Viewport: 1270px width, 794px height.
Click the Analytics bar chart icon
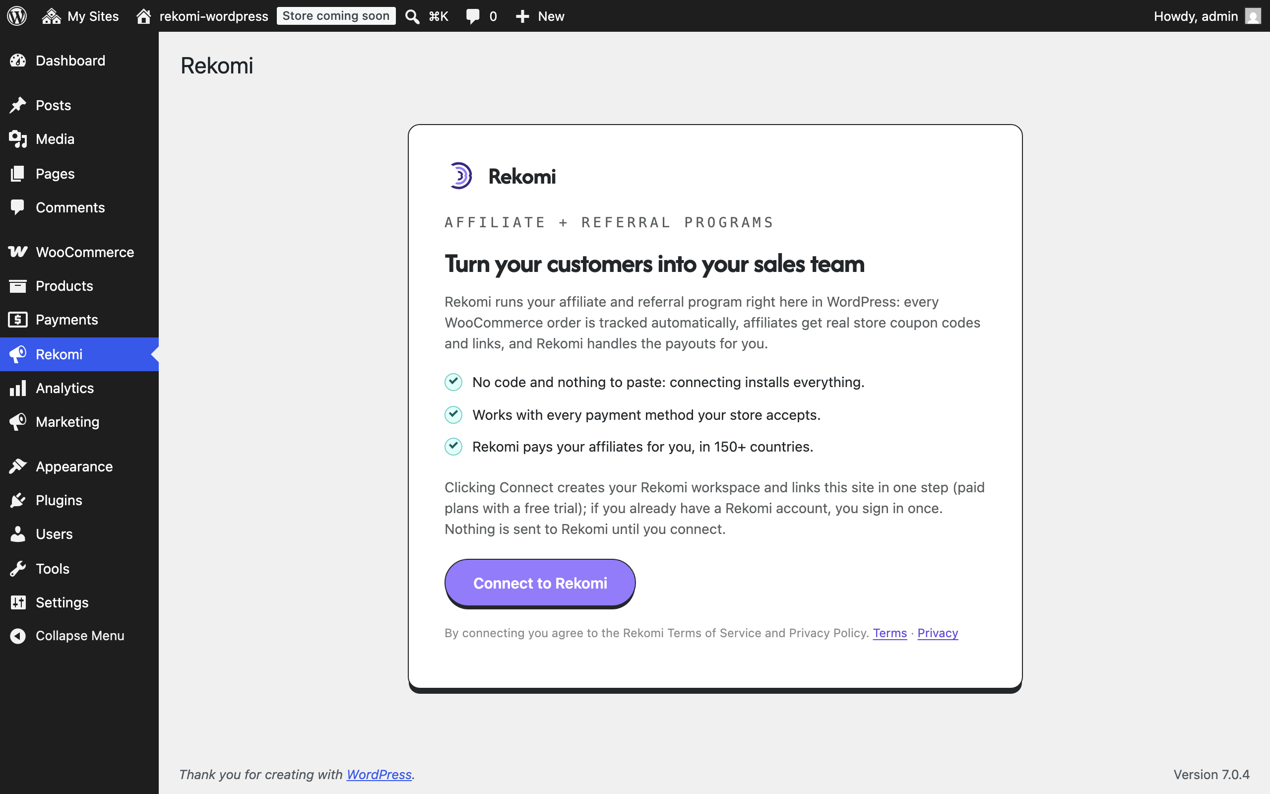(18, 388)
